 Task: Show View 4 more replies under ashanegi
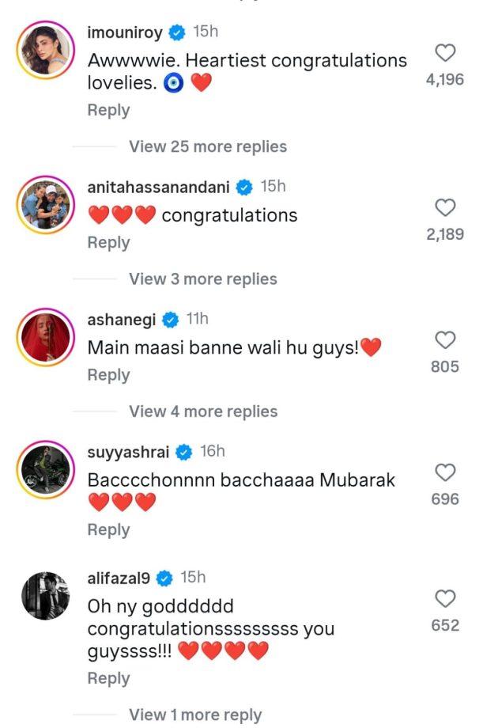pos(203,411)
